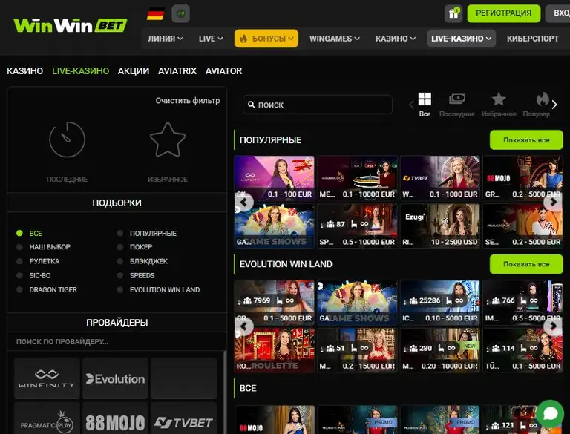Click the game search input field
The width and height of the screenshot is (570, 434).
click(318, 105)
